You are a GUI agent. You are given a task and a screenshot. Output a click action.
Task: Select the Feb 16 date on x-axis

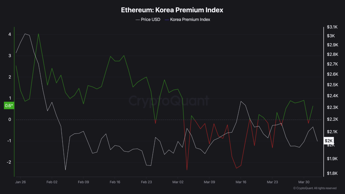pos(115,182)
